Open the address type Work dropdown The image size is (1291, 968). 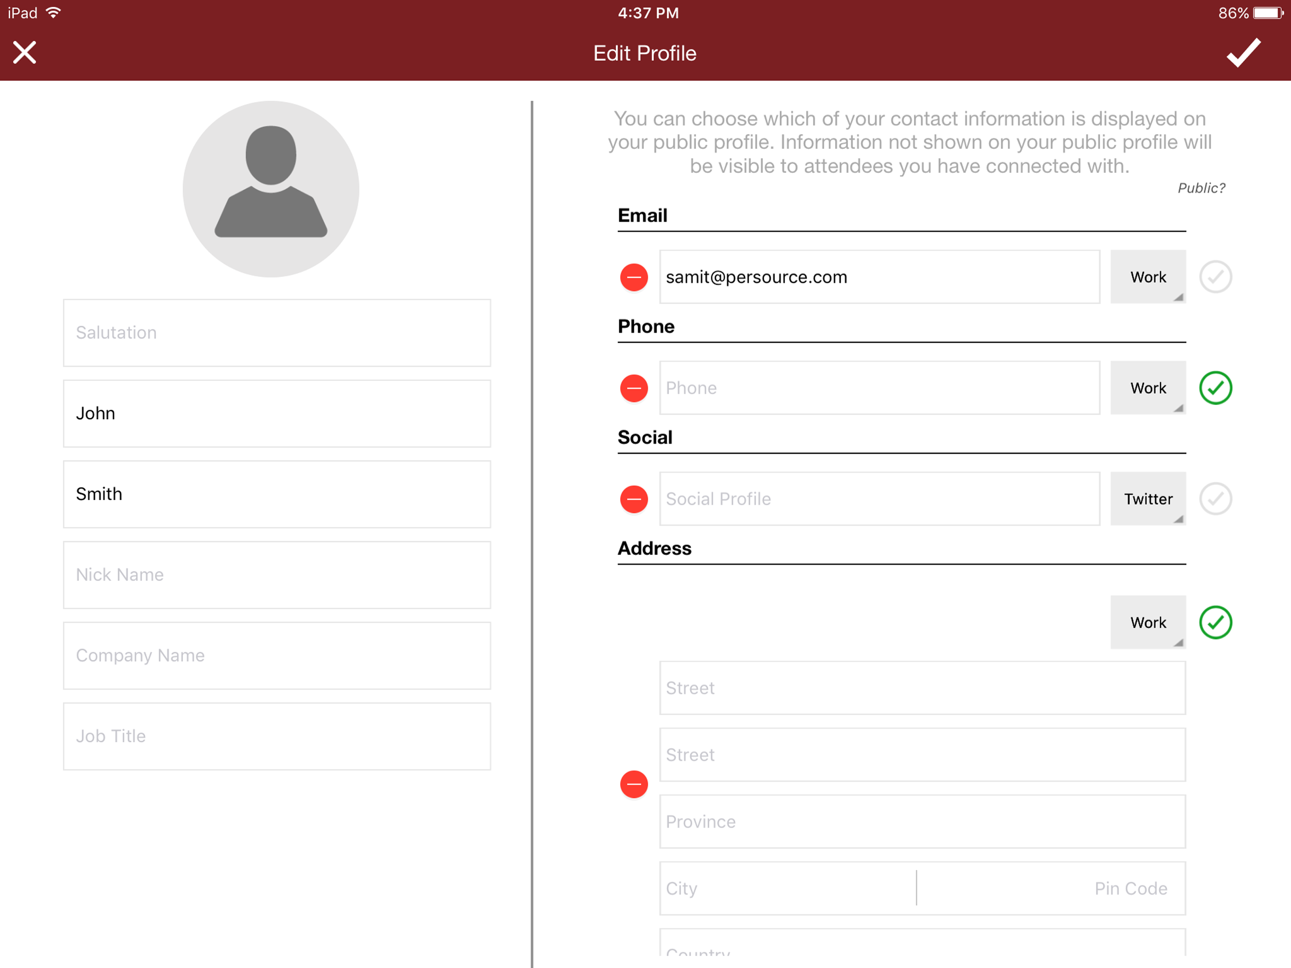1148,622
